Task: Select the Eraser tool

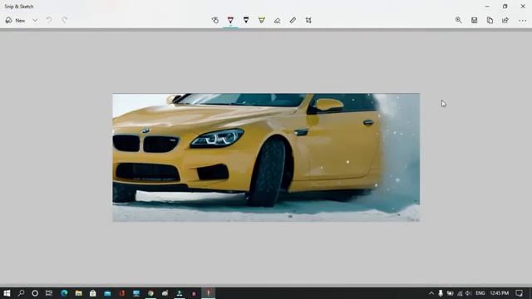Action: [x=277, y=20]
